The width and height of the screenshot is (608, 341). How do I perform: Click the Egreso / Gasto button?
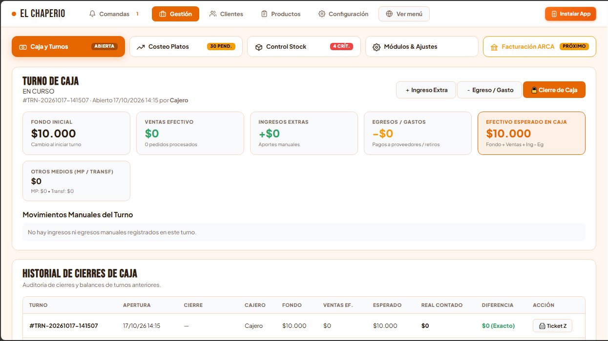(490, 90)
